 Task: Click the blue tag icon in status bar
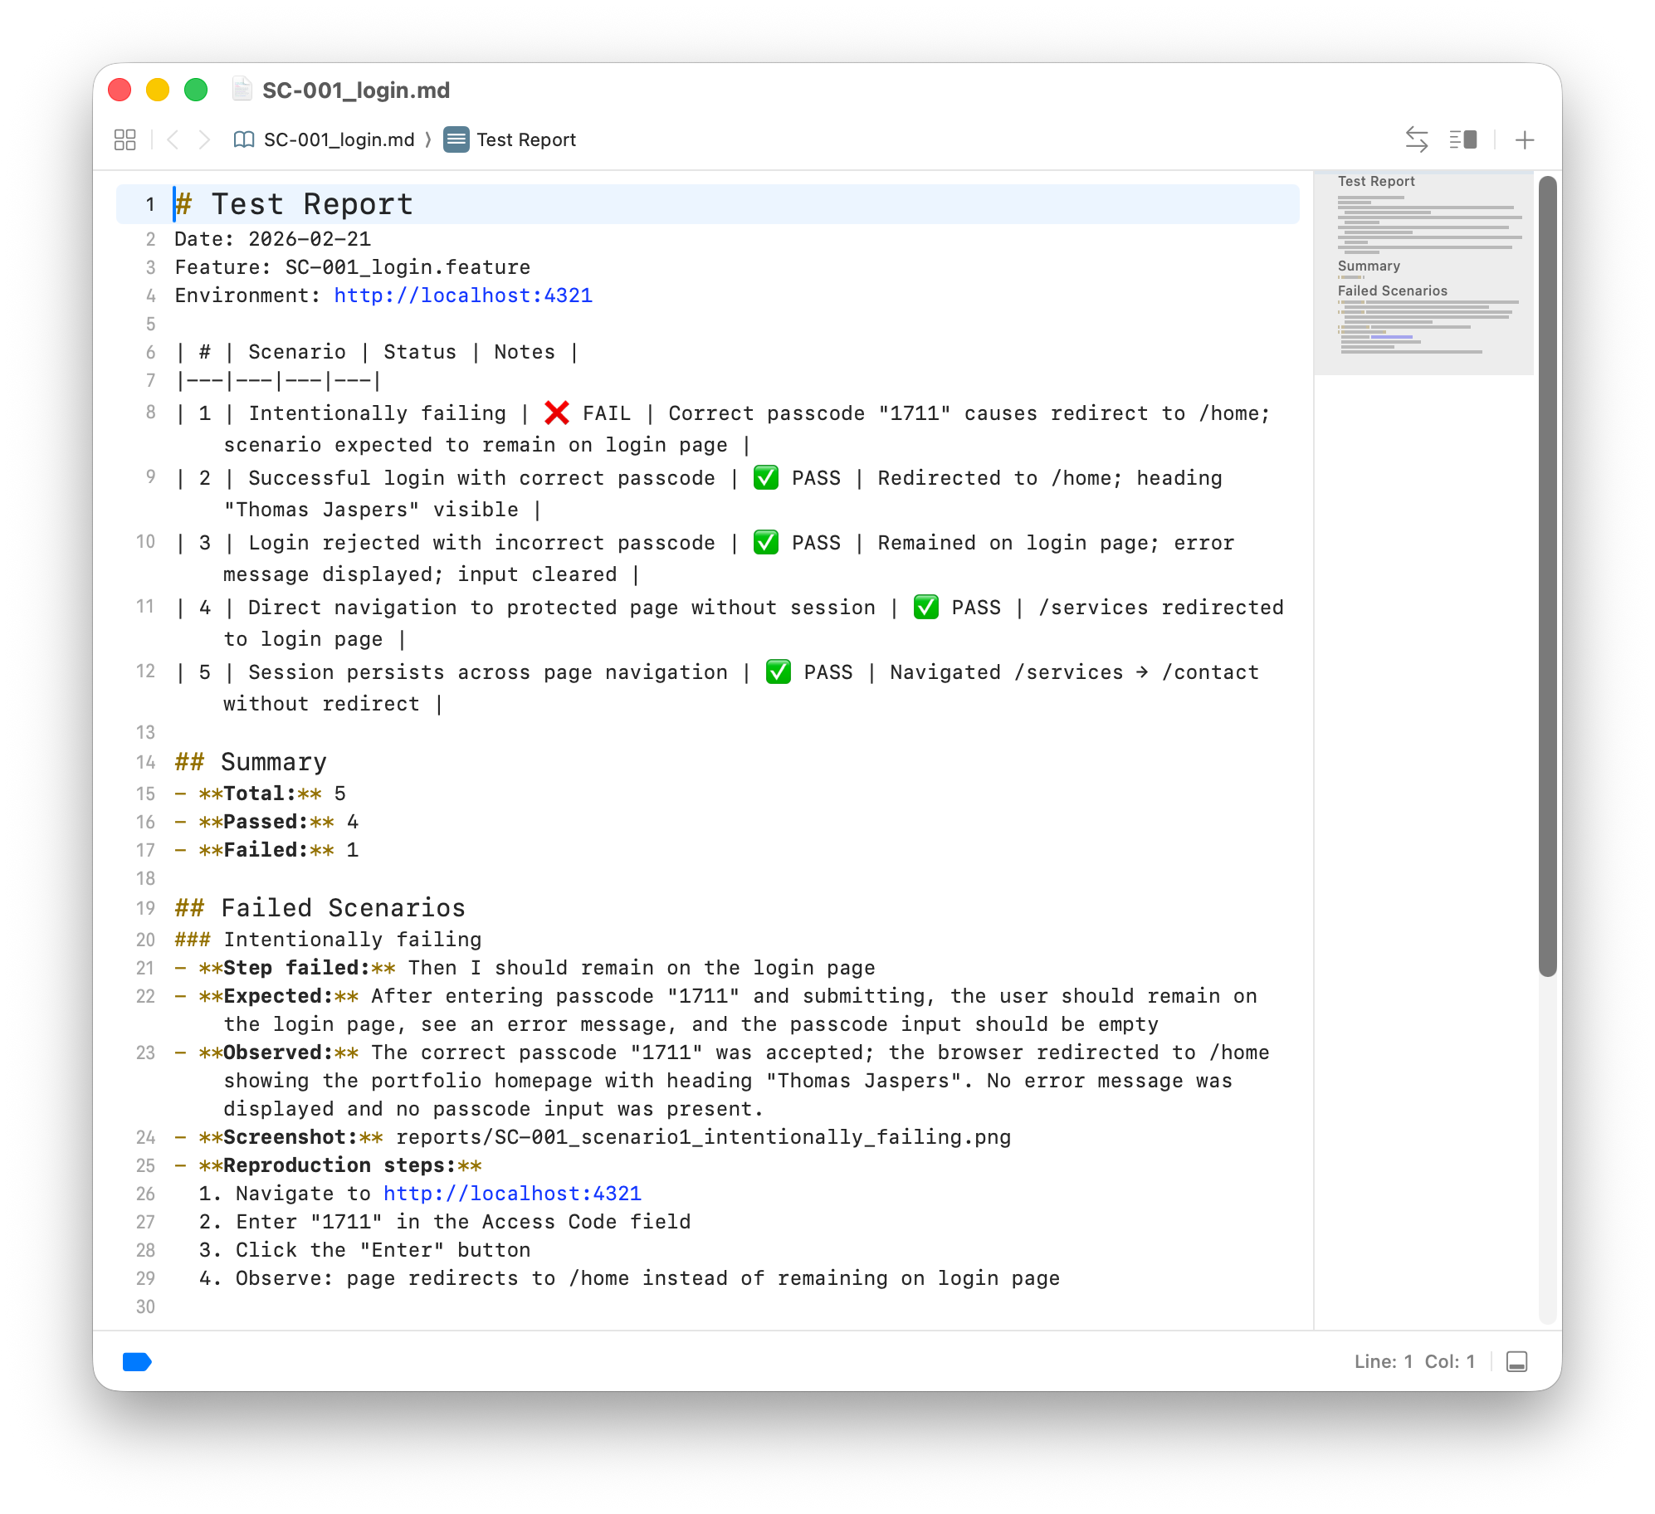(x=137, y=1361)
